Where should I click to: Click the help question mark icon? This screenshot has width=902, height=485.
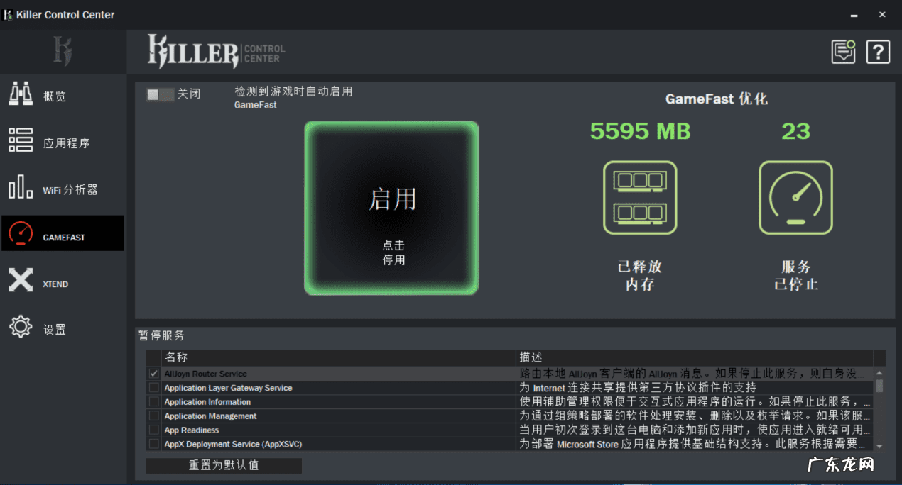coord(878,51)
